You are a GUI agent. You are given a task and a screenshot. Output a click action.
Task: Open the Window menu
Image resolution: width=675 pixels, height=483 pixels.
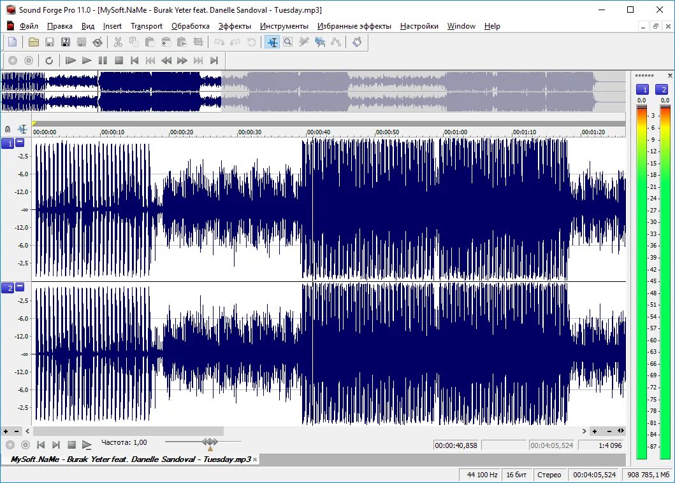point(461,26)
